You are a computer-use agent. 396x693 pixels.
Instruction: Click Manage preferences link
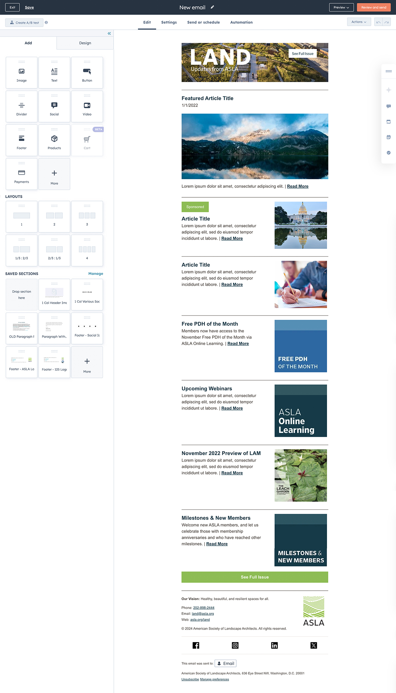(x=214, y=679)
